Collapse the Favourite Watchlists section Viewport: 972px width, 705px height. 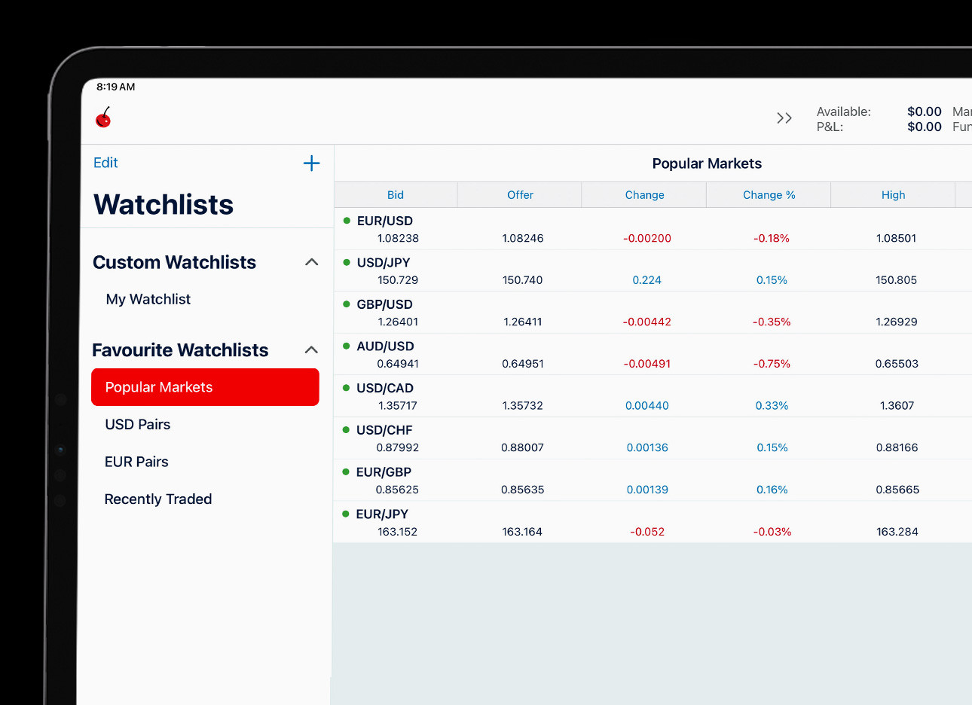point(310,349)
